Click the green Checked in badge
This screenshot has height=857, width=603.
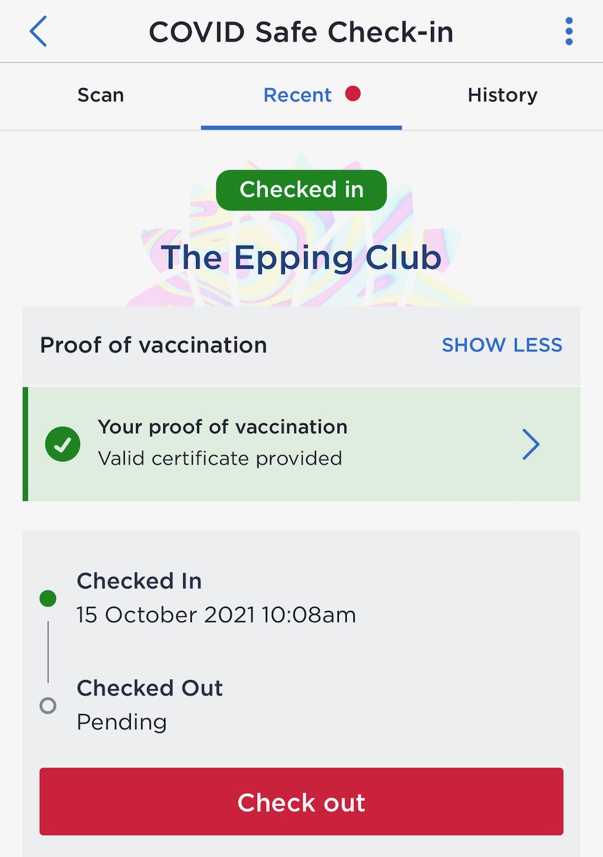[x=301, y=190]
